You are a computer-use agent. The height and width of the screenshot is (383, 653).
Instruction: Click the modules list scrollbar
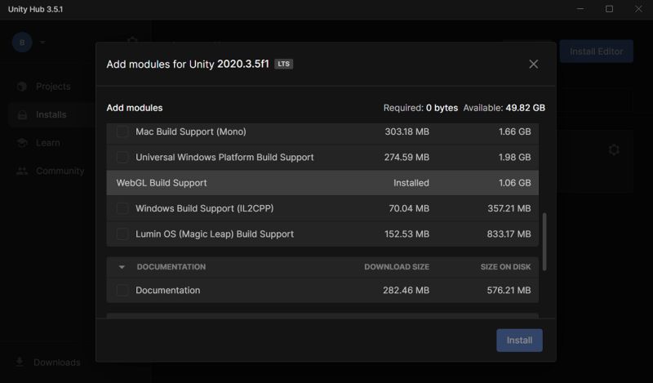point(544,242)
